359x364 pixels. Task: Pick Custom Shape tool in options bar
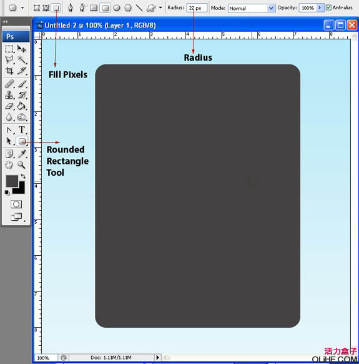point(151,8)
